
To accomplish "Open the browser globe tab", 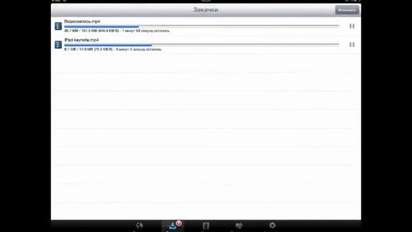I will tap(139, 226).
